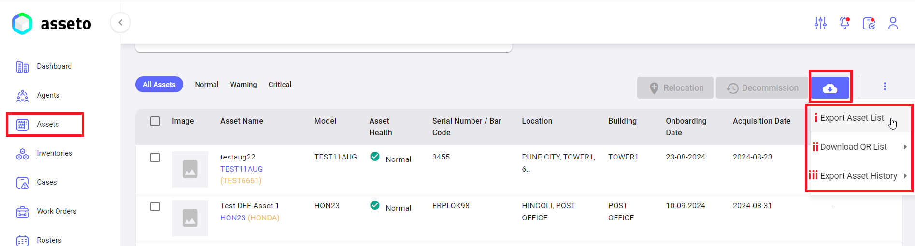Switch to the All Assets tab
The width and height of the screenshot is (915, 246).
[x=159, y=85]
